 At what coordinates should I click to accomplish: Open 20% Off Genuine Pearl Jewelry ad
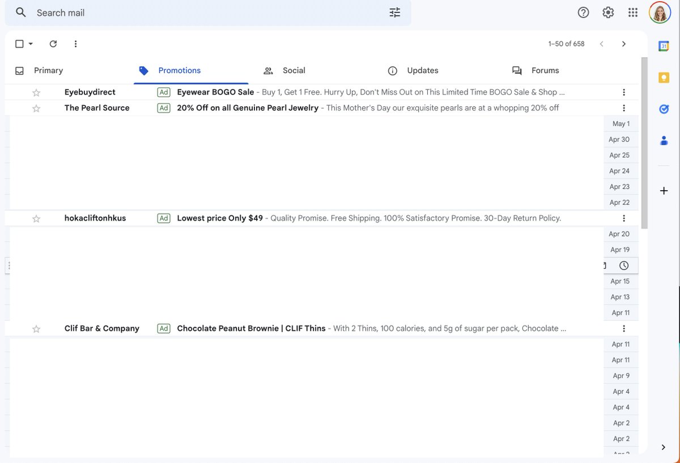click(248, 108)
